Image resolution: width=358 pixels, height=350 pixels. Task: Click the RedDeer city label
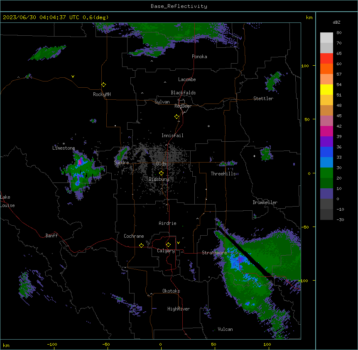pyautogui.click(x=183, y=106)
